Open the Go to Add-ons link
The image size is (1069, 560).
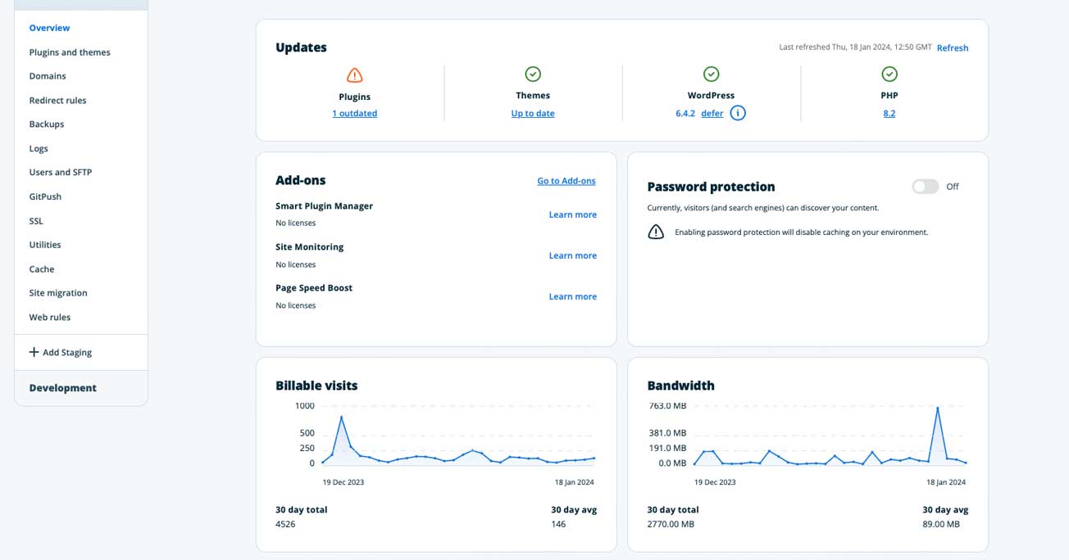566,181
